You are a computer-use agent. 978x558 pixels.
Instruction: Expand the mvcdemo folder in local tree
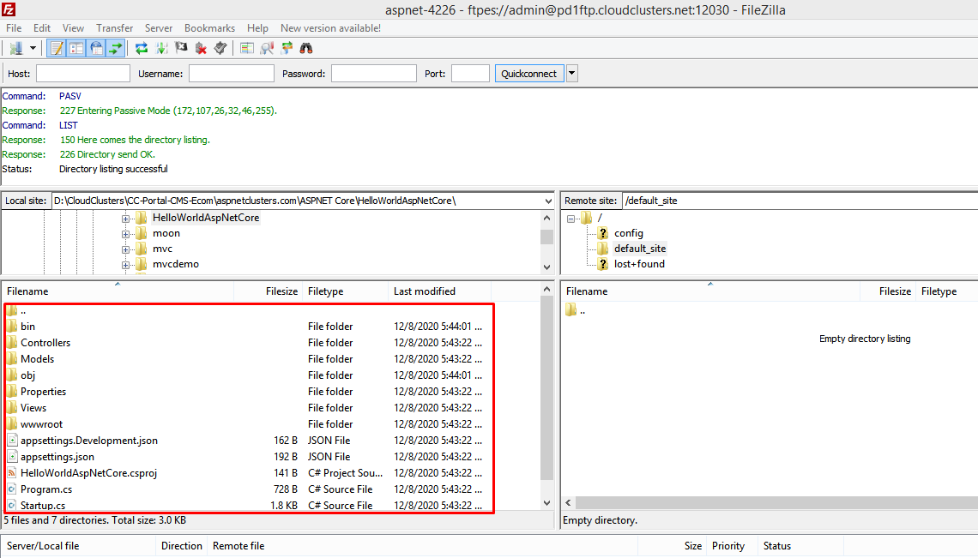point(126,264)
